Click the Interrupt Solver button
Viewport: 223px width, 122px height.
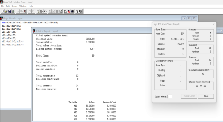click(x=189, y=96)
